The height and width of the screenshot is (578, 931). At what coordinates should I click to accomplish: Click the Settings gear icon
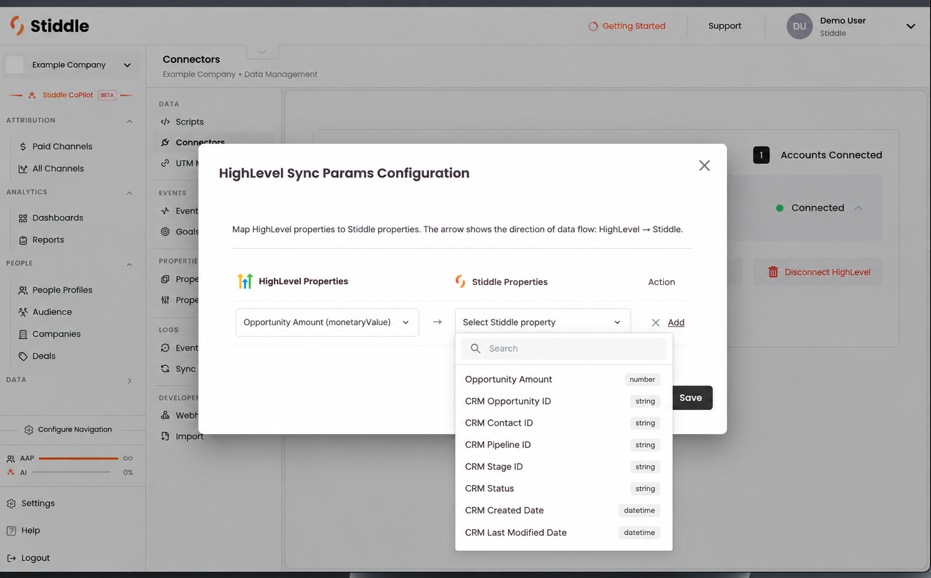11,504
